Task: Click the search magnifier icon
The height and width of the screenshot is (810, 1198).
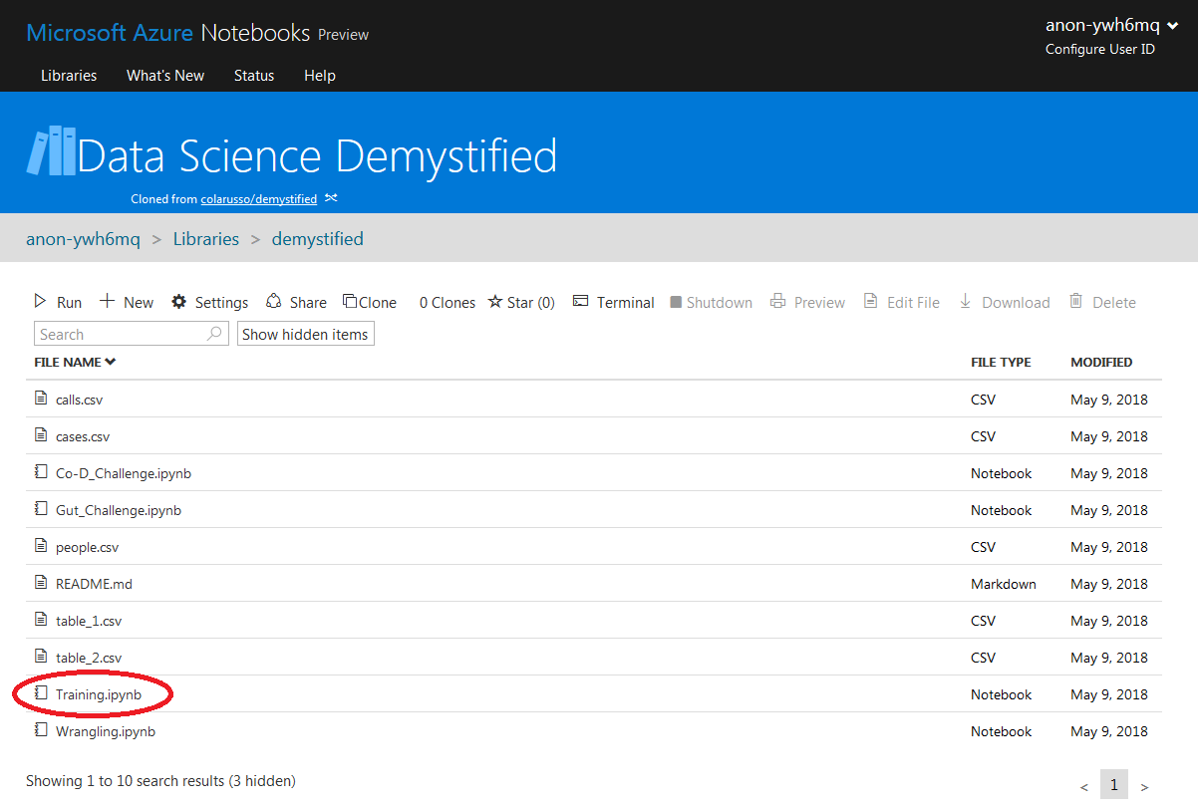Action: coord(214,334)
